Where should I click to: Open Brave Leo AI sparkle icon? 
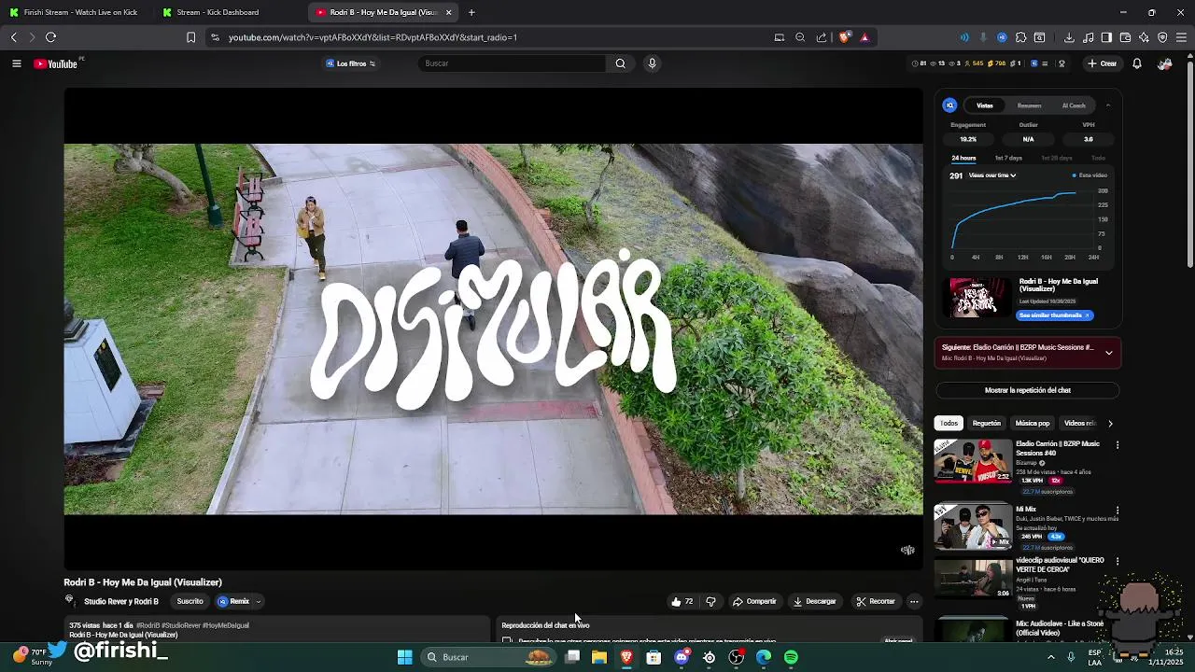click(1144, 37)
